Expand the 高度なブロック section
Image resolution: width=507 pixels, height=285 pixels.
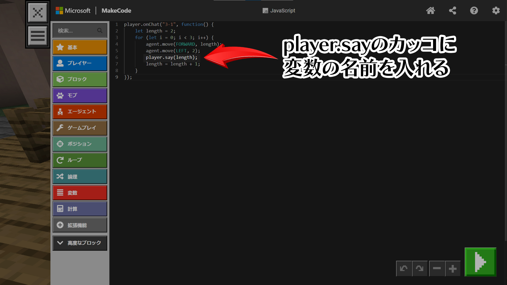tap(80, 243)
